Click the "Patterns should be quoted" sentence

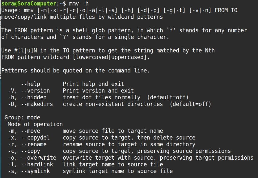coord(76,71)
